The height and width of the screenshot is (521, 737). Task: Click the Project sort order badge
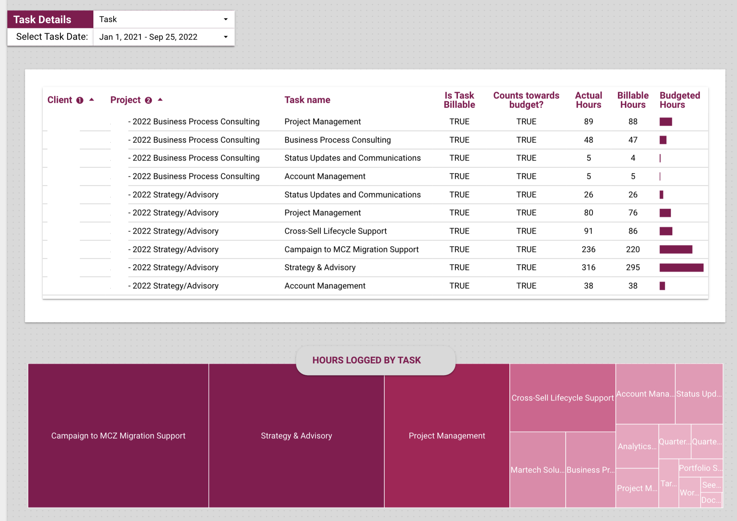tap(148, 100)
